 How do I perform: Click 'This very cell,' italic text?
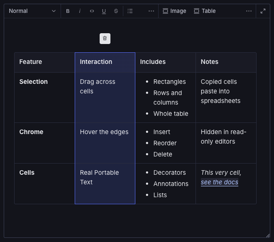pos(221,173)
